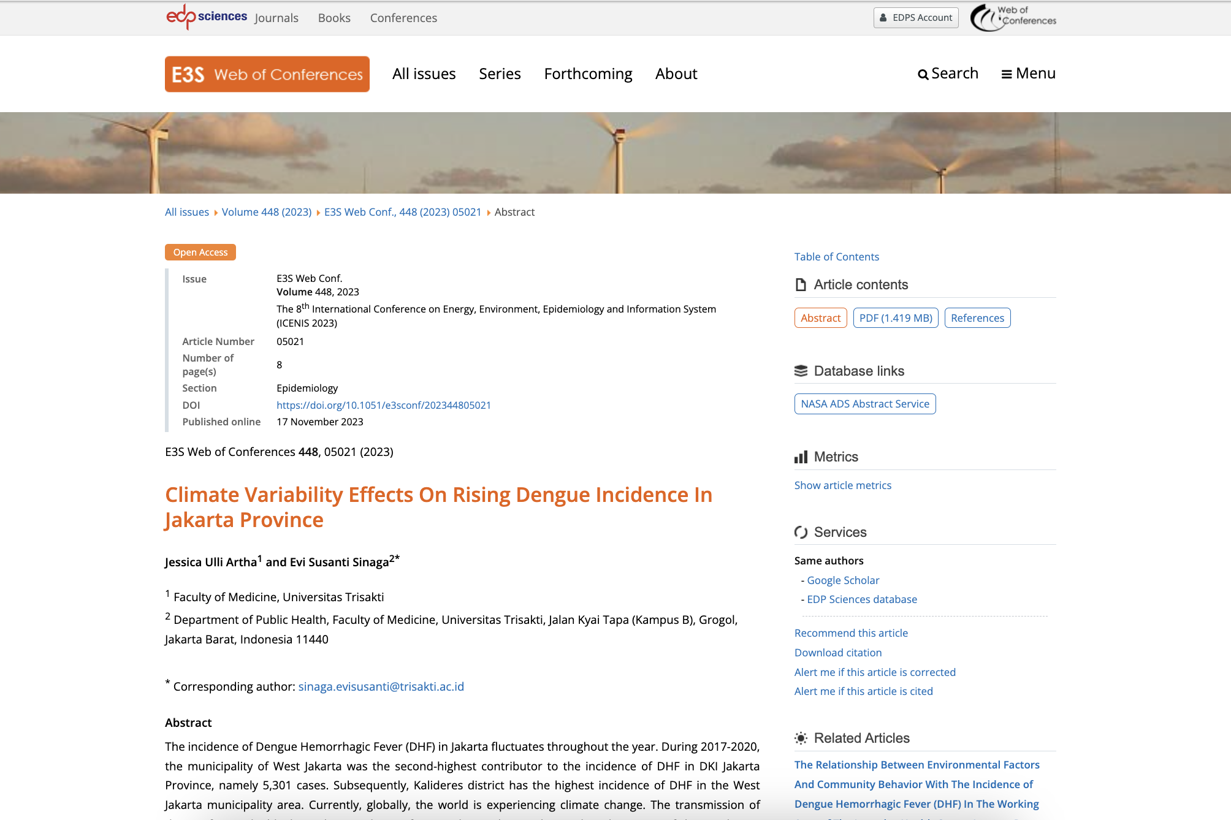Click the Related Articles sun icon
This screenshot has width=1231, height=820.
[x=801, y=738]
